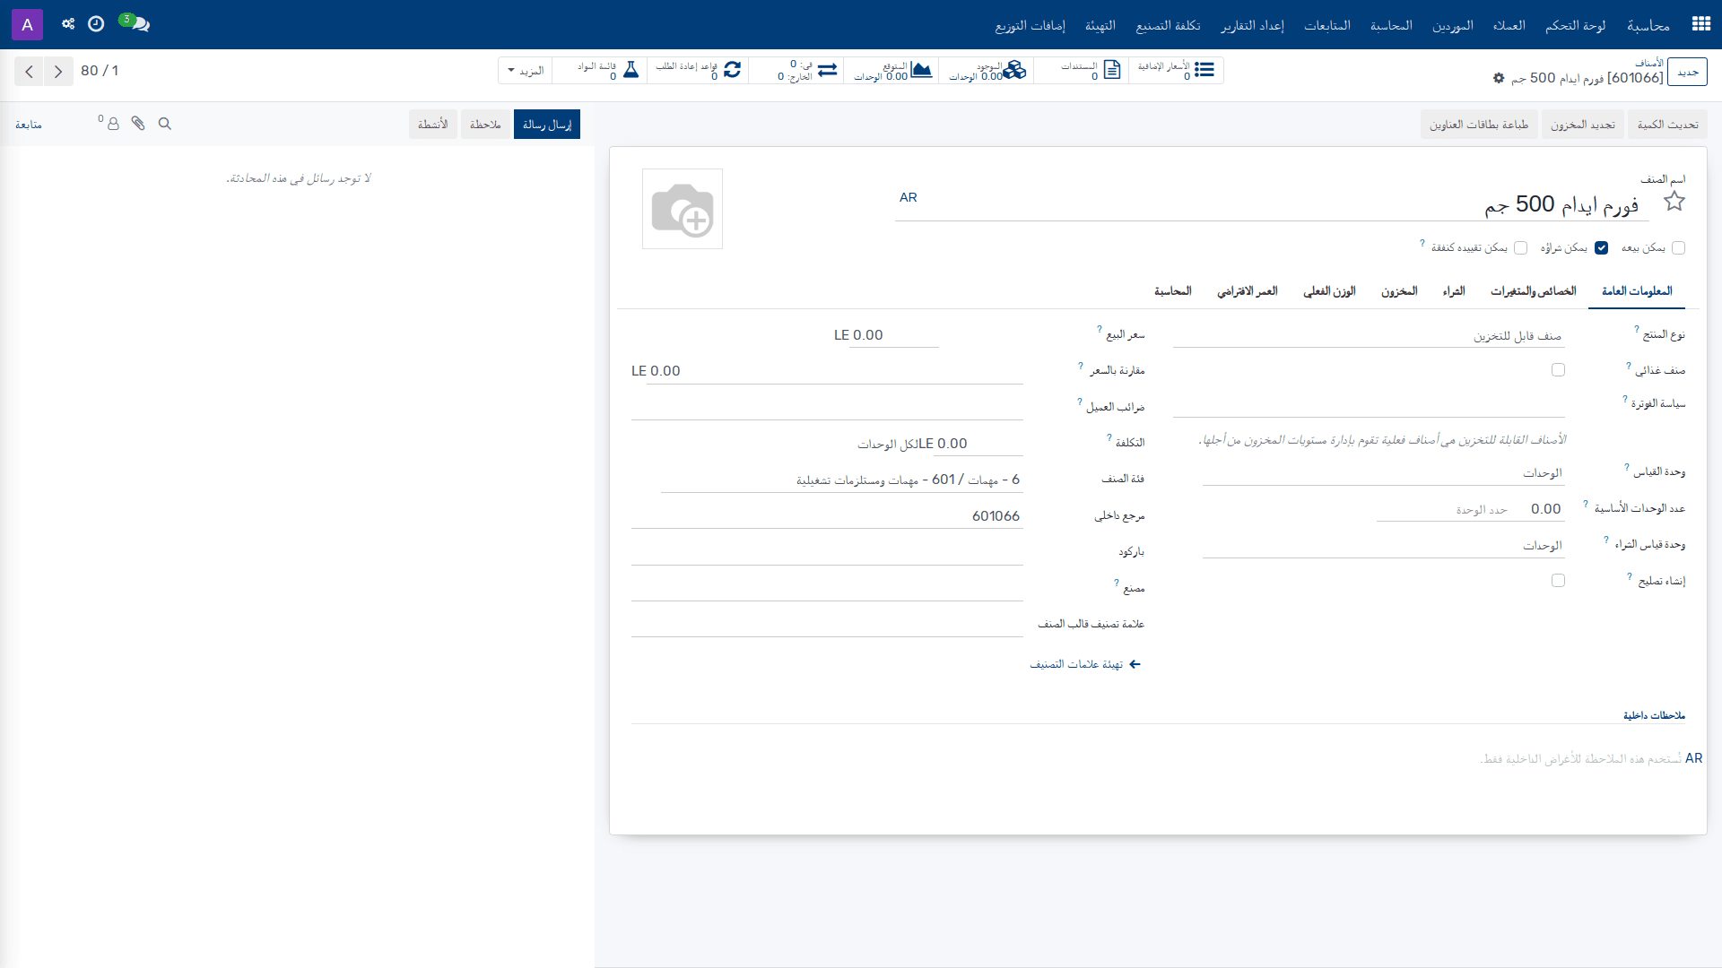Open the documents stat button
This screenshot has height=968, width=1722.
(x=1081, y=71)
